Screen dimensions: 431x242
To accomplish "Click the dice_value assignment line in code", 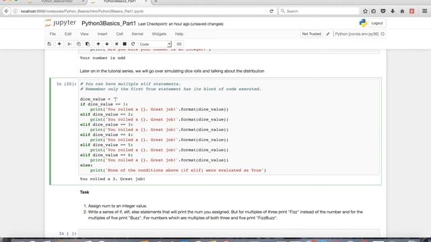I will point(99,99).
